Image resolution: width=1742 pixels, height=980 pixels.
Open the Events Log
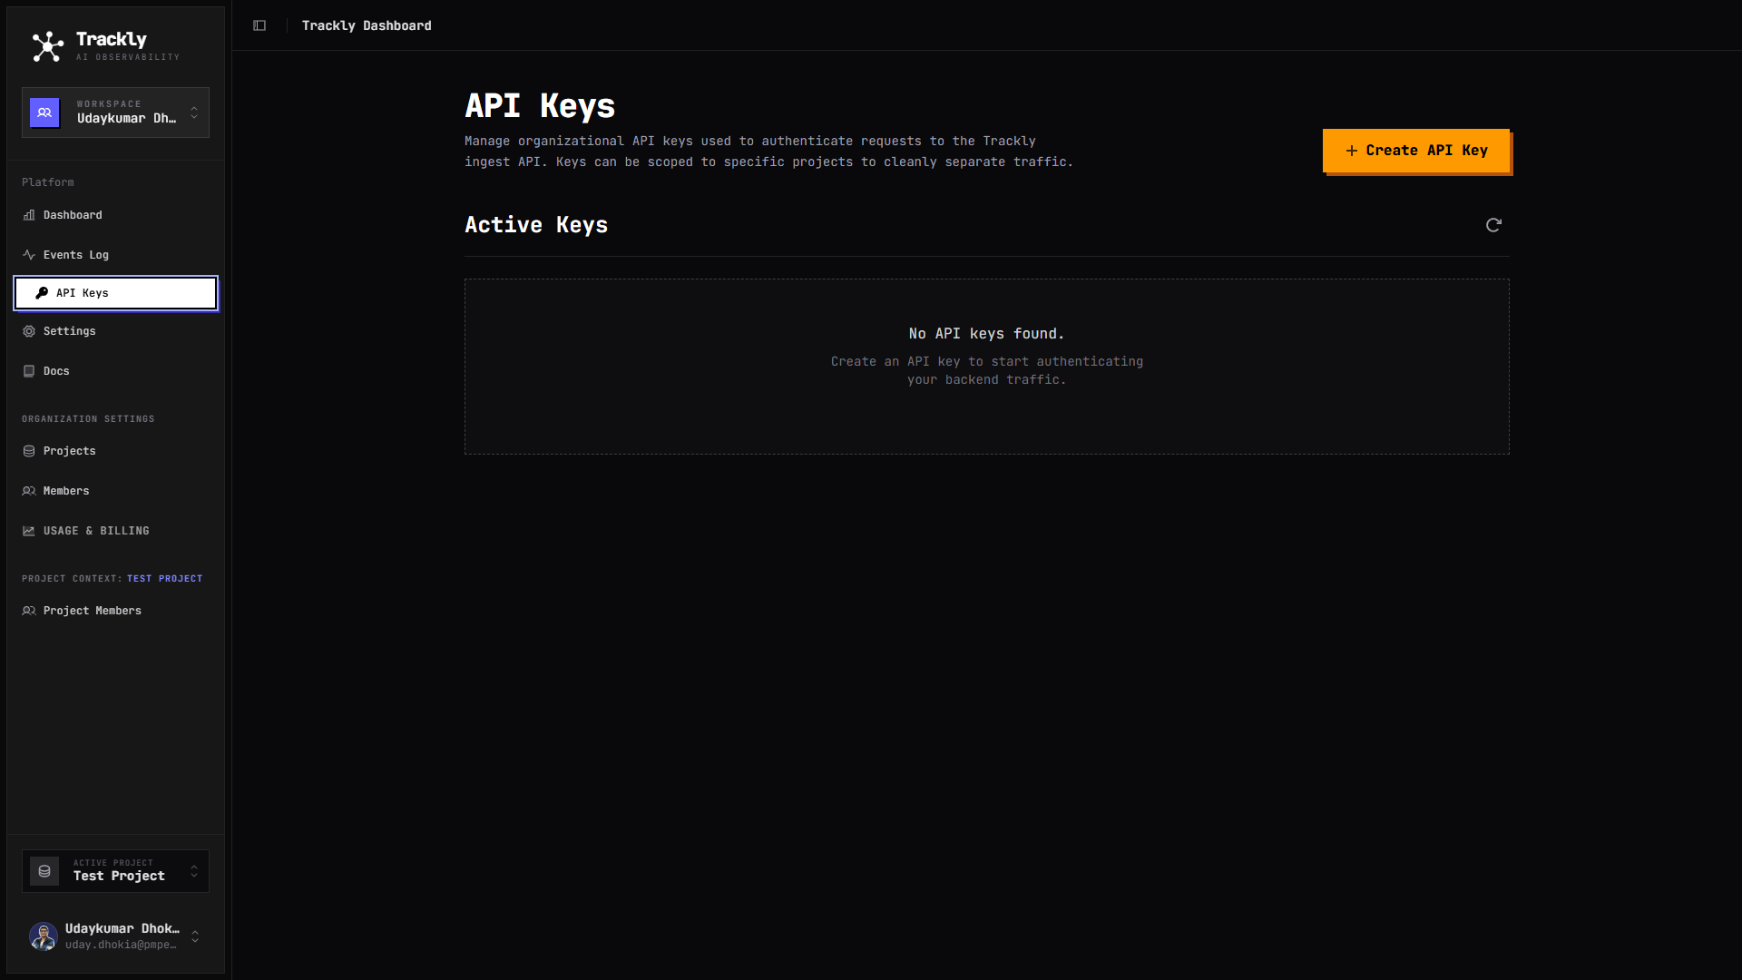[x=76, y=255]
